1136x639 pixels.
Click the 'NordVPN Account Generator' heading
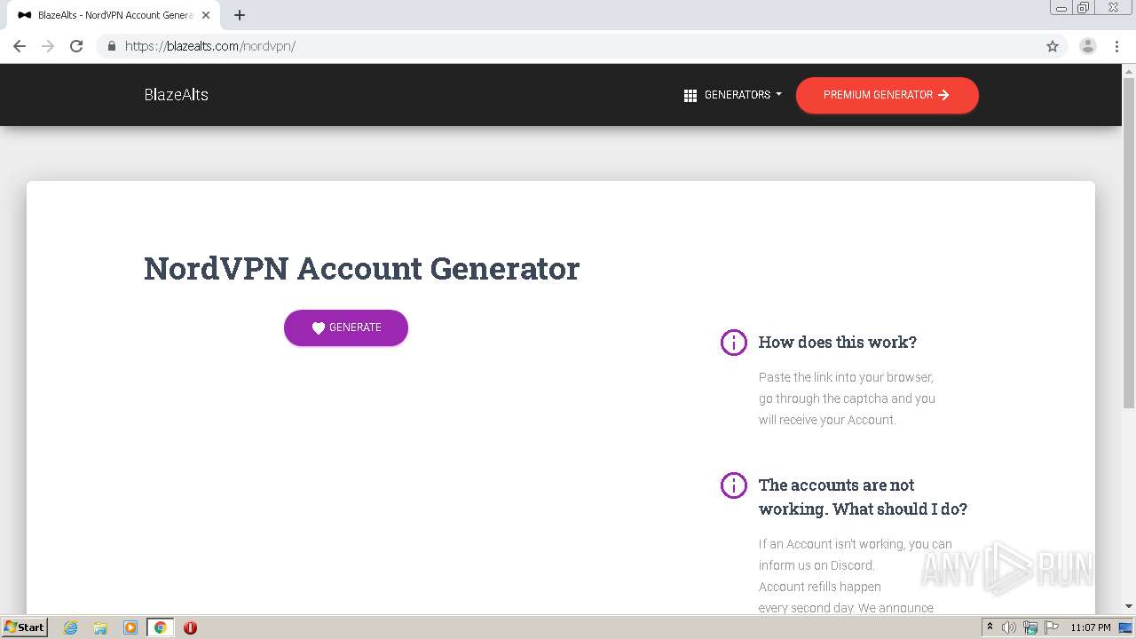pyautogui.click(x=361, y=268)
